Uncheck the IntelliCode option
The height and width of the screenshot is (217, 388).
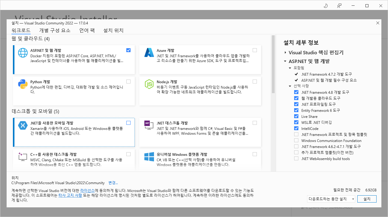click(296, 128)
